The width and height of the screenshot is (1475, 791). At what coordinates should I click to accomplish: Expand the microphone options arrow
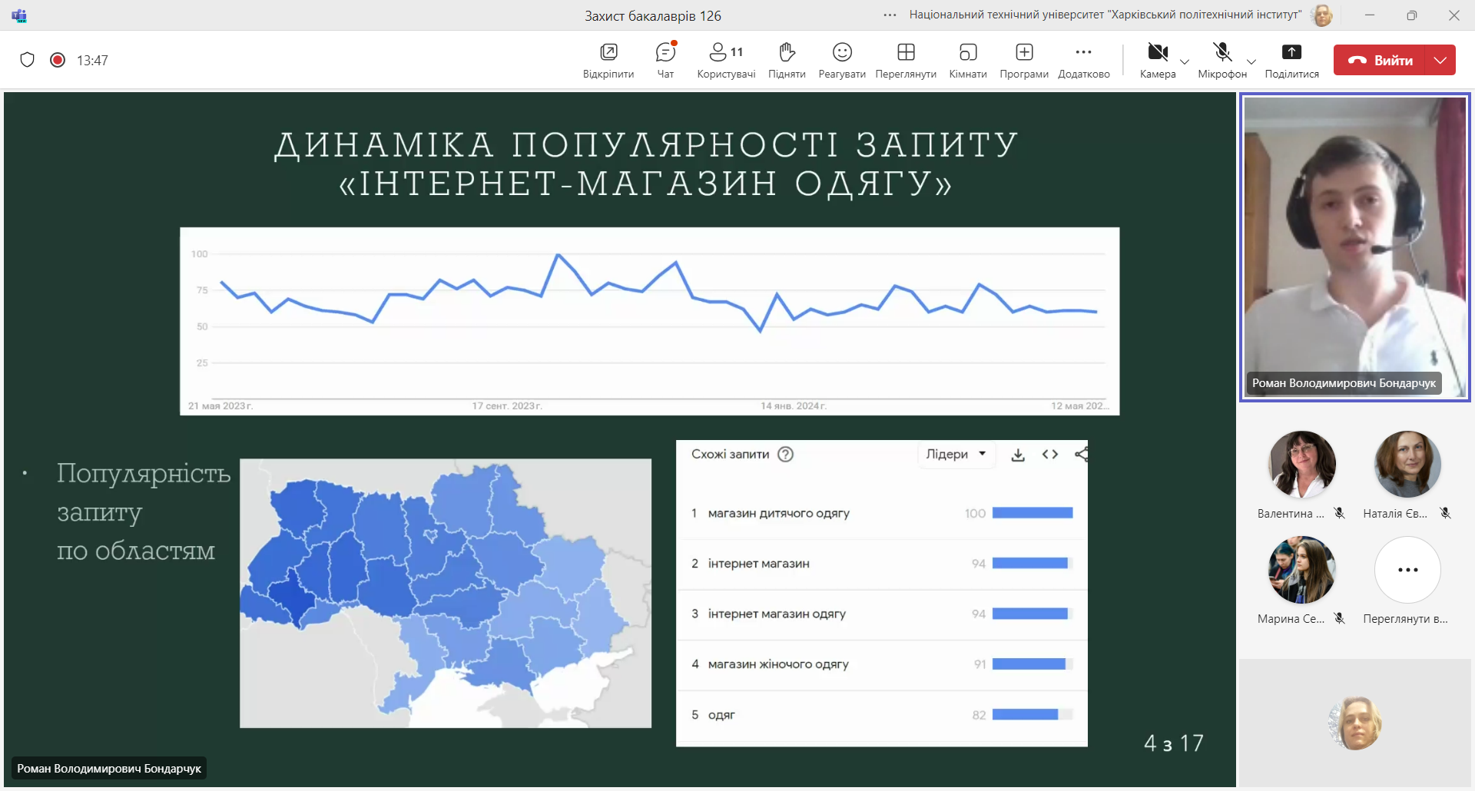(x=1251, y=62)
